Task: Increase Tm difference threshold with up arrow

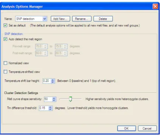Action: point(50,107)
